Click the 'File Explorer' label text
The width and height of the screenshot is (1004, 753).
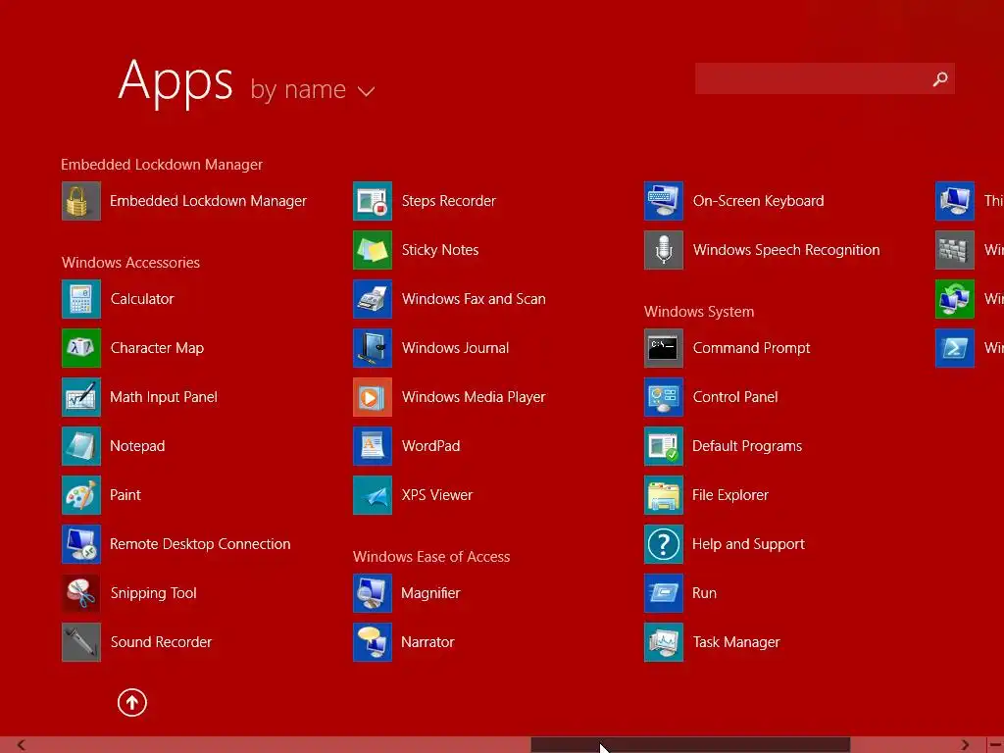730,495
